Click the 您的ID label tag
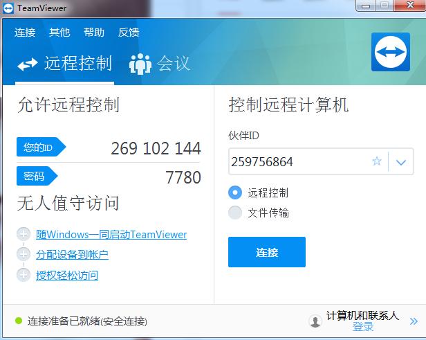Viewport: 426px width, 340px height. point(41,147)
